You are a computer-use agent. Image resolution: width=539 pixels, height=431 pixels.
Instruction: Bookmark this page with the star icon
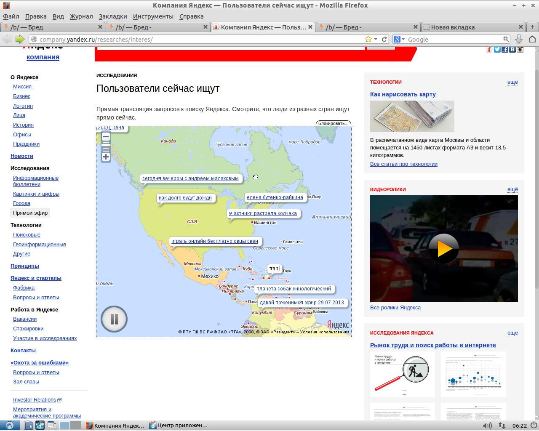368,39
